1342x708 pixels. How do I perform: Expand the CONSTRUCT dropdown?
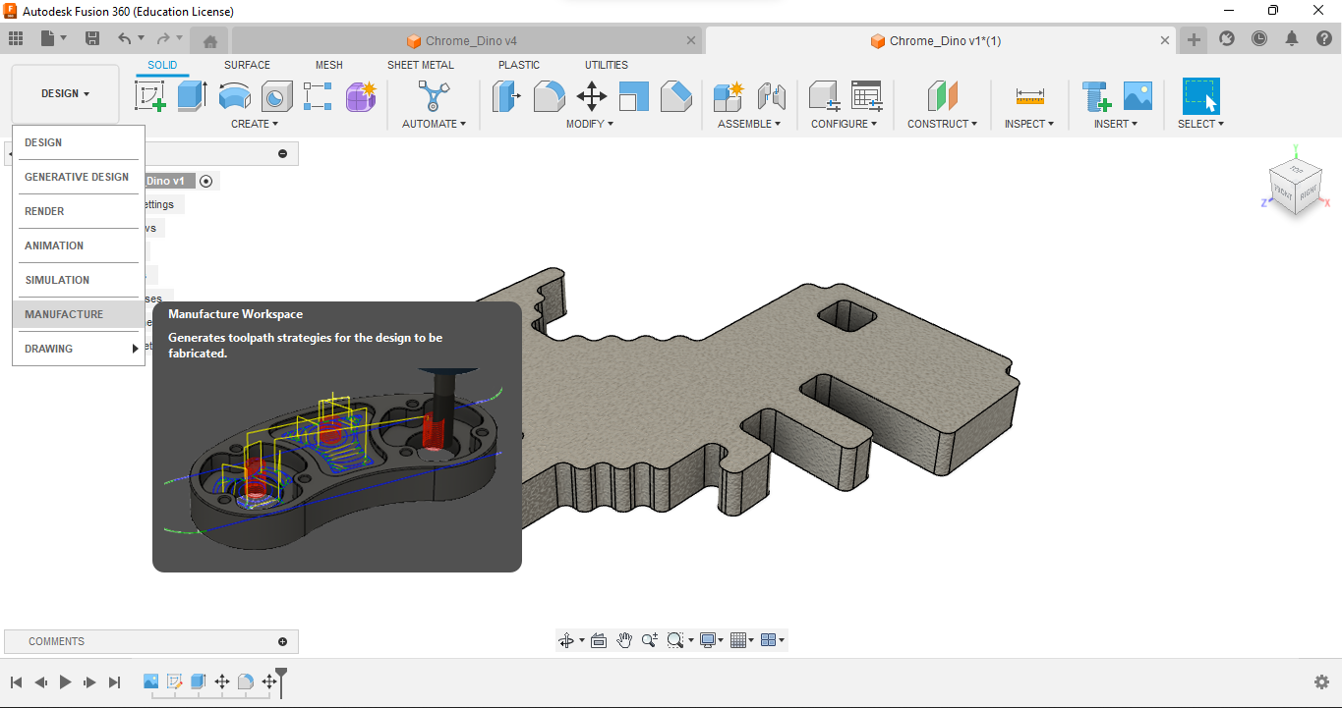[943, 124]
